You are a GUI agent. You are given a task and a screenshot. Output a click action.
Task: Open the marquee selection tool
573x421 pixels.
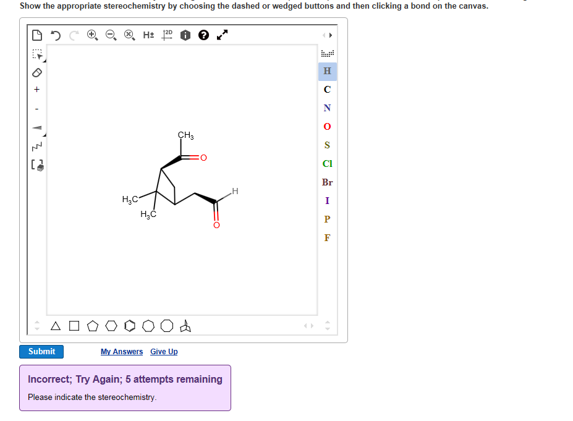36,56
